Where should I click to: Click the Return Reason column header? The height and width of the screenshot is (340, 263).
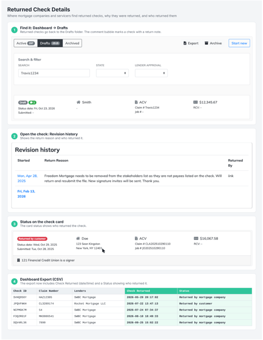pos(56,161)
